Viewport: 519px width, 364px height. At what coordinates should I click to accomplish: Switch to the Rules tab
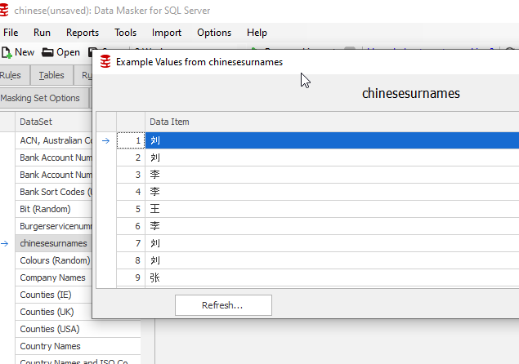tap(11, 75)
